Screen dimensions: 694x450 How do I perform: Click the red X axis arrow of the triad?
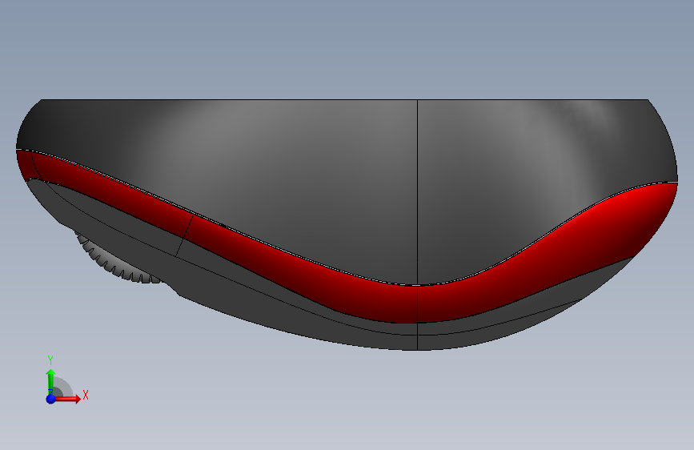(67, 399)
